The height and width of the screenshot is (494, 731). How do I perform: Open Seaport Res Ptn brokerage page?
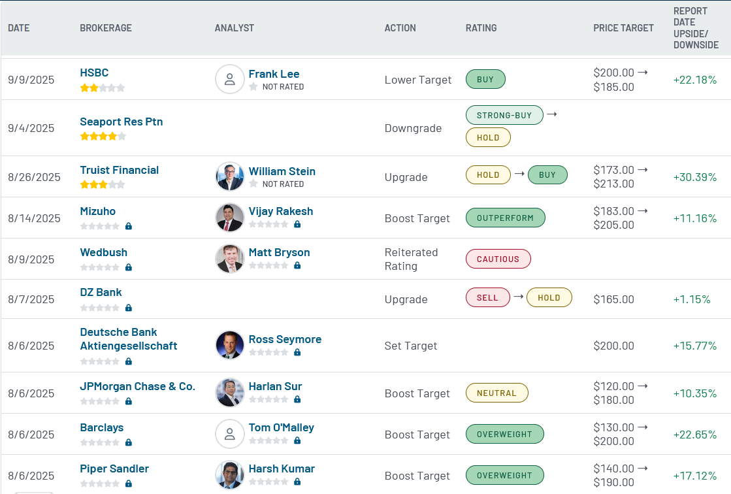click(x=122, y=122)
